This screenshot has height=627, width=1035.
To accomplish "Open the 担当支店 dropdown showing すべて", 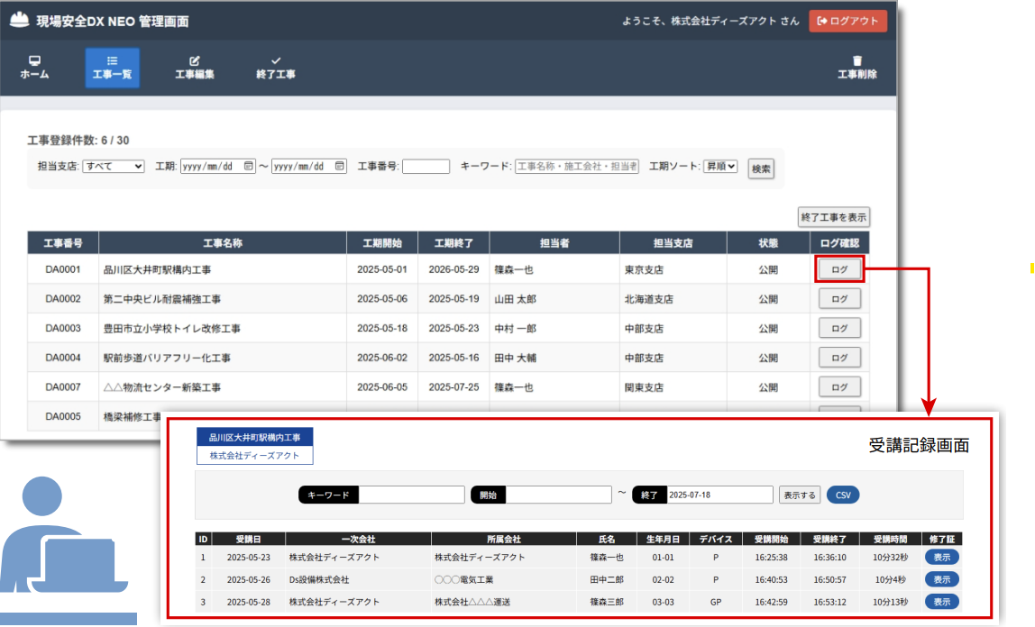I will point(113,166).
